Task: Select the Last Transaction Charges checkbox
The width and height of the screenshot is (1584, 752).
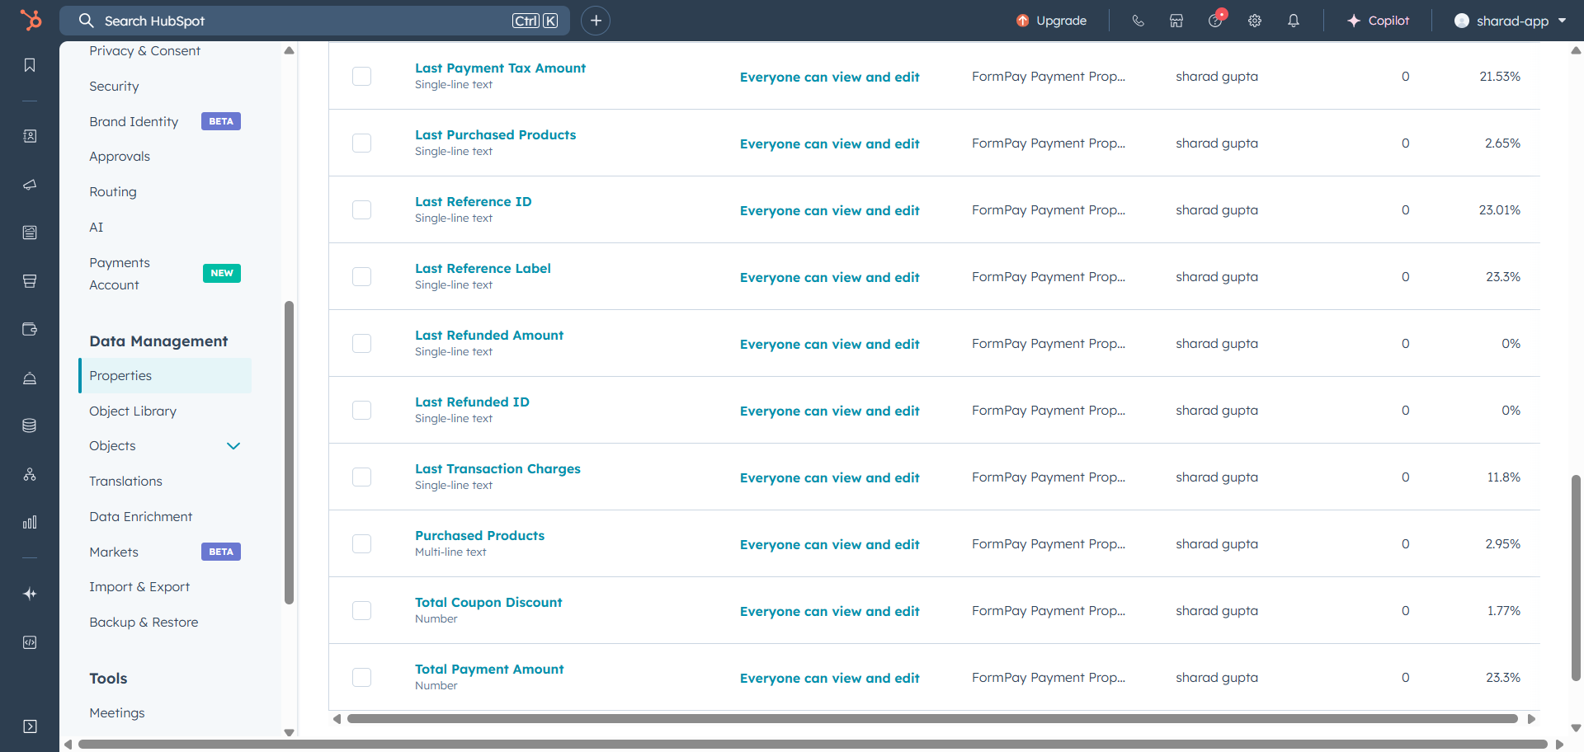Action: (361, 477)
